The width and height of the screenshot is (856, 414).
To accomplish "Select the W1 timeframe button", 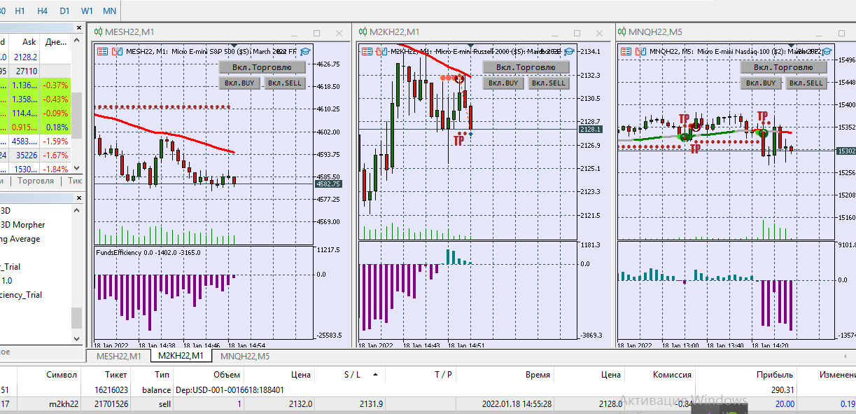I will tap(87, 11).
